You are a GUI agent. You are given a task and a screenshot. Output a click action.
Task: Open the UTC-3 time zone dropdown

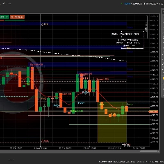pos(142,162)
